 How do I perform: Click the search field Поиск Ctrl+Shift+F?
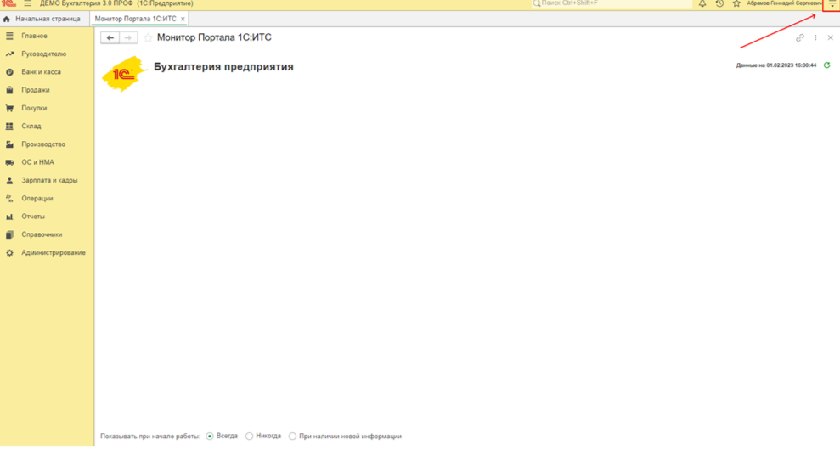[612, 3]
